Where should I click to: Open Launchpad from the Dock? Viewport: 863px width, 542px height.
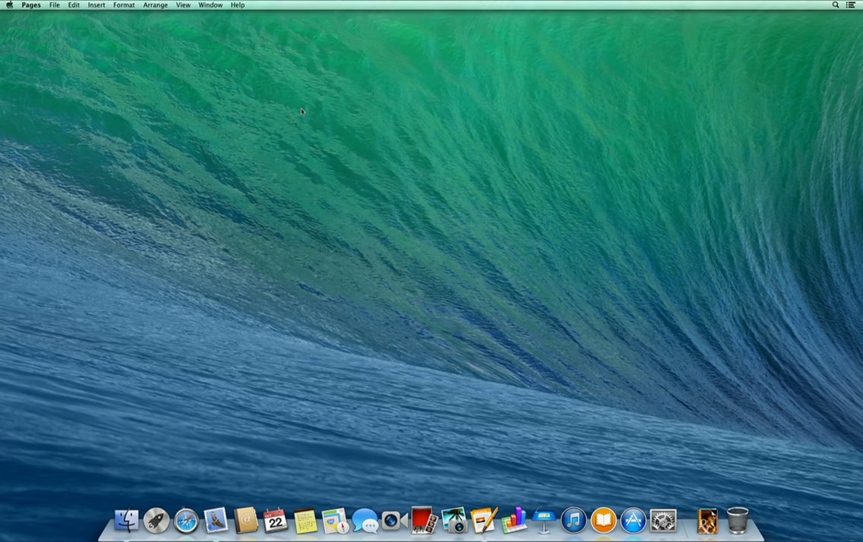click(x=156, y=520)
